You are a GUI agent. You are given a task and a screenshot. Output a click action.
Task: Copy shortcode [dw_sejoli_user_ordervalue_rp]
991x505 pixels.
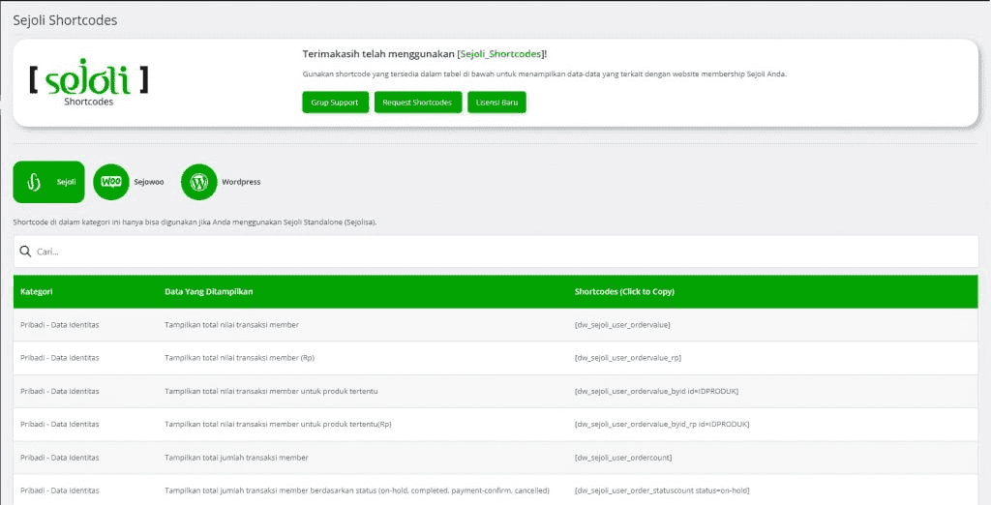(627, 358)
